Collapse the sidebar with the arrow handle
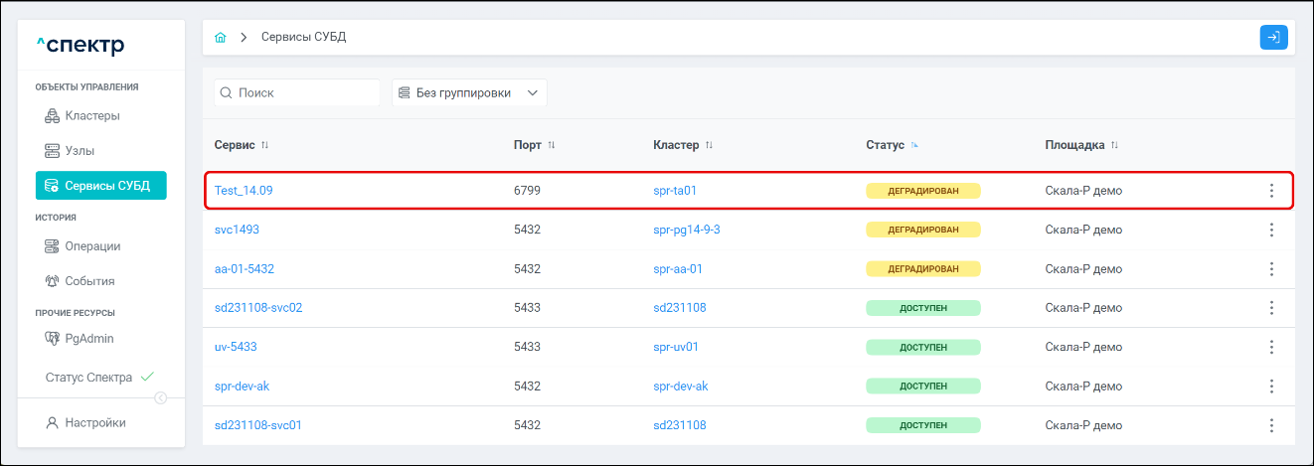 point(161,398)
